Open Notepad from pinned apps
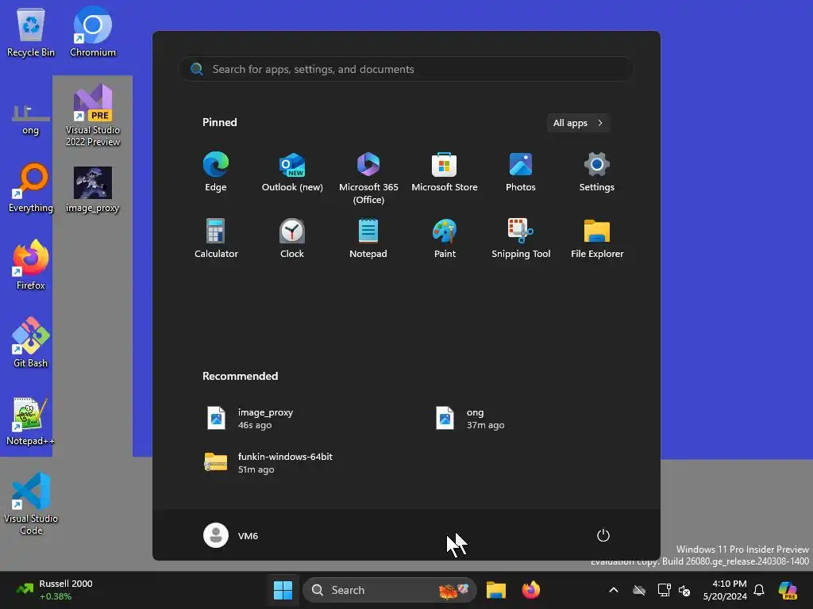Image resolution: width=813 pixels, height=609 pixels. point(368,238)
